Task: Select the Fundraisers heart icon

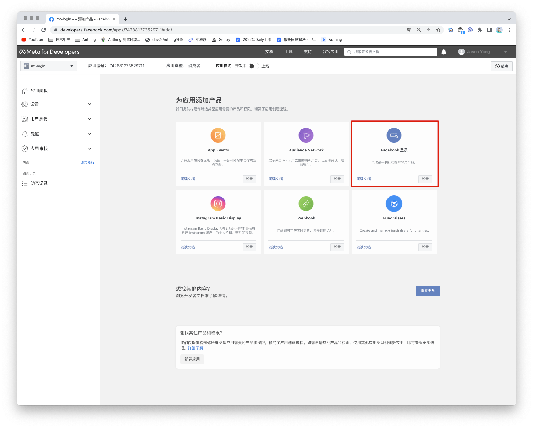Action: [394, 203]
